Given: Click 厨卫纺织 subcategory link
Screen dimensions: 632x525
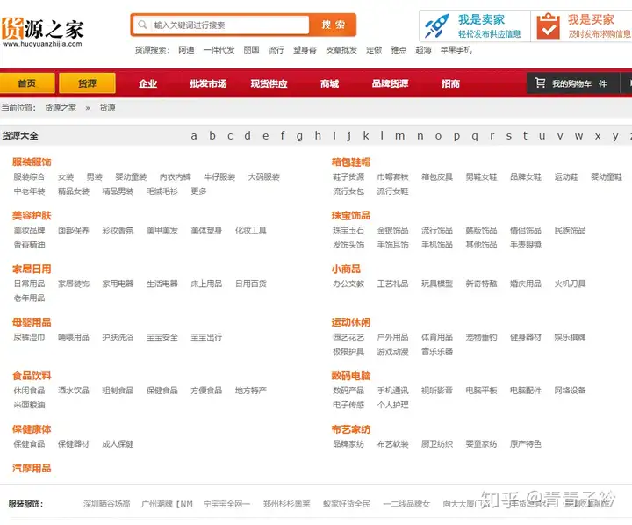Looking at the screenshot, I should [437, 444].
